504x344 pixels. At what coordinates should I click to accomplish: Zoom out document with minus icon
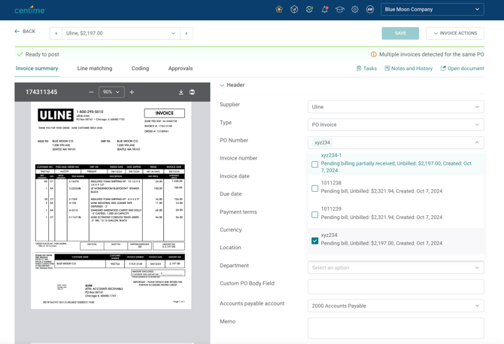tap(91, 93)
